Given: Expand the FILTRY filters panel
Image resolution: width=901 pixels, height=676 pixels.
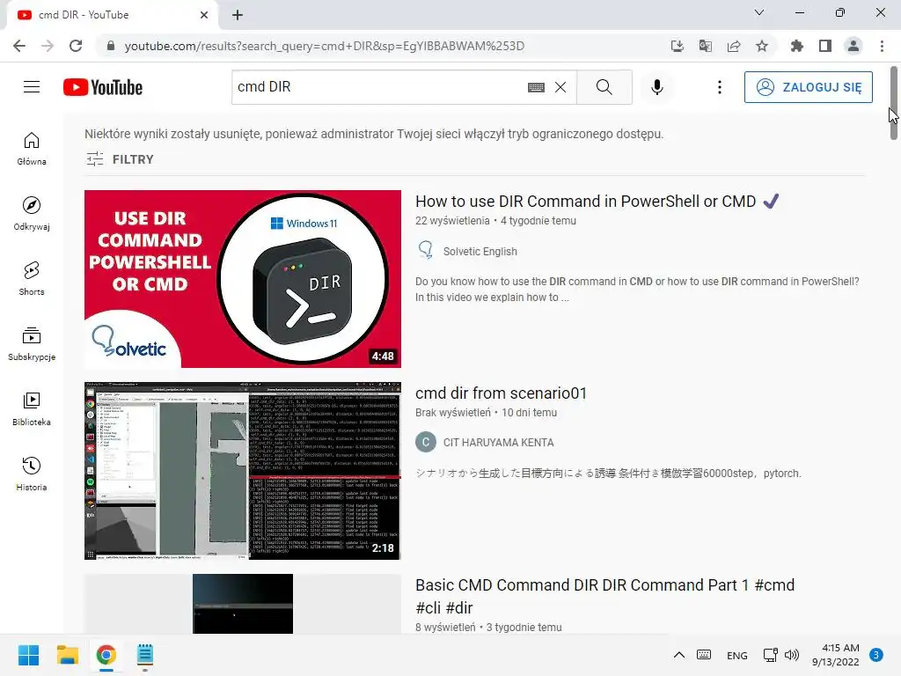Looking at the screenshot, I should [120, 159].
